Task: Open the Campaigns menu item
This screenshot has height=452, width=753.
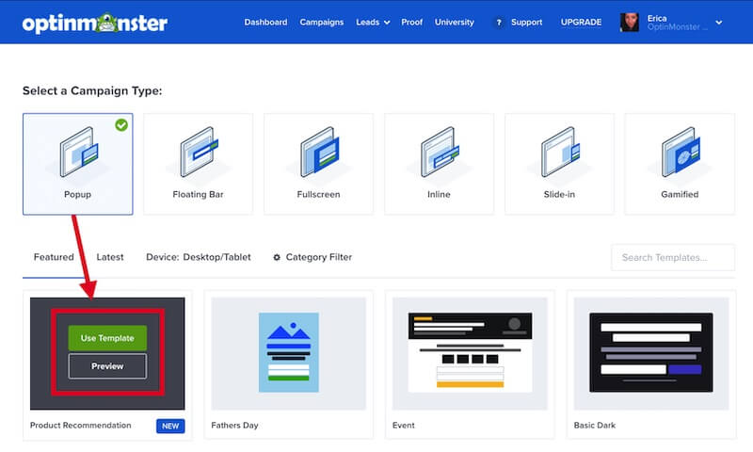Action: 322,23
